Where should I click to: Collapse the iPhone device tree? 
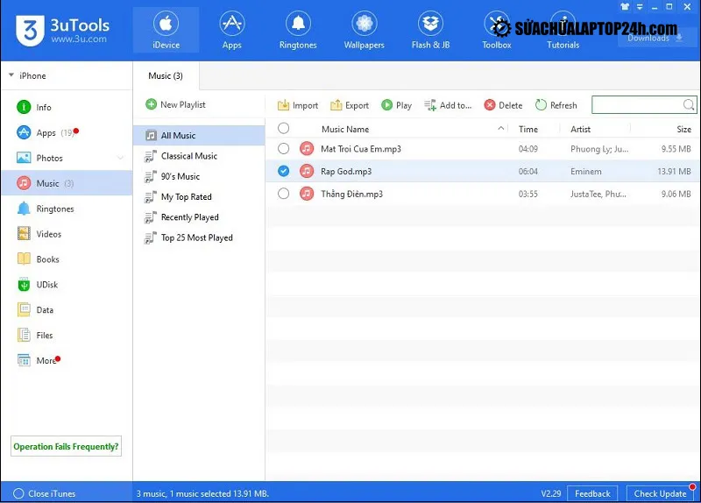point(11,76)
